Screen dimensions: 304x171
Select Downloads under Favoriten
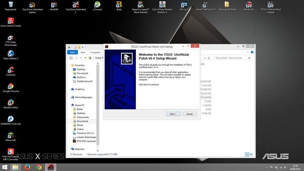tap(80, 73)
